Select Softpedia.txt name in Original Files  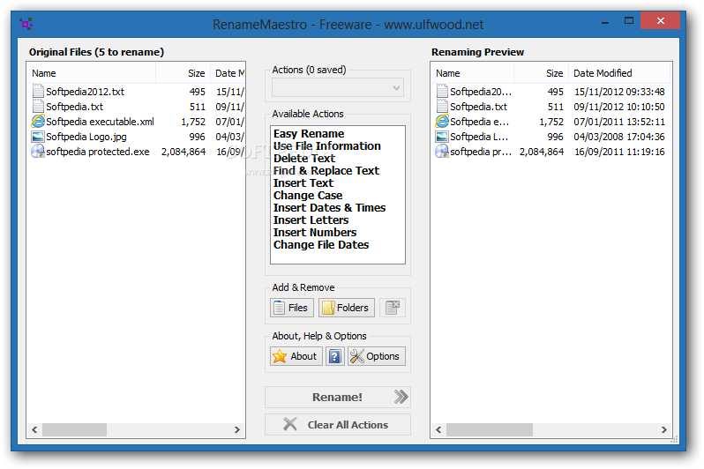(x=74, y=107)
